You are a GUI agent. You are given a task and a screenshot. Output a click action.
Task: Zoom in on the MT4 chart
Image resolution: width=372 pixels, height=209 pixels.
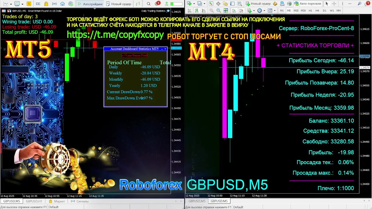(x=211, y=10)
